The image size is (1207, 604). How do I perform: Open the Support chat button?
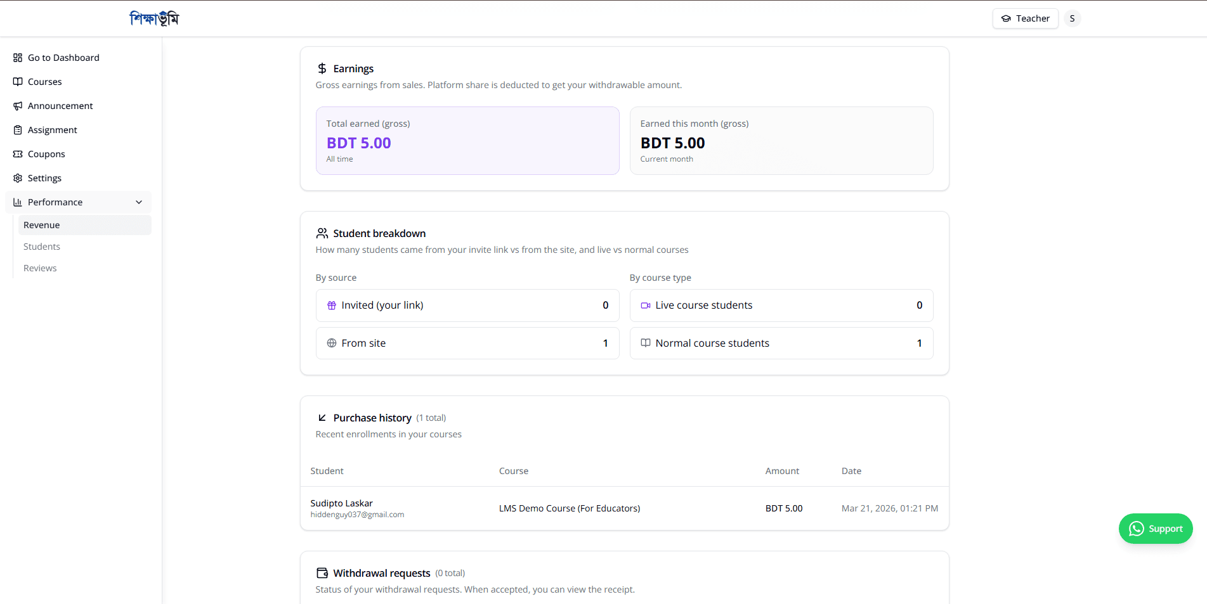click(x=1156, y=529)
